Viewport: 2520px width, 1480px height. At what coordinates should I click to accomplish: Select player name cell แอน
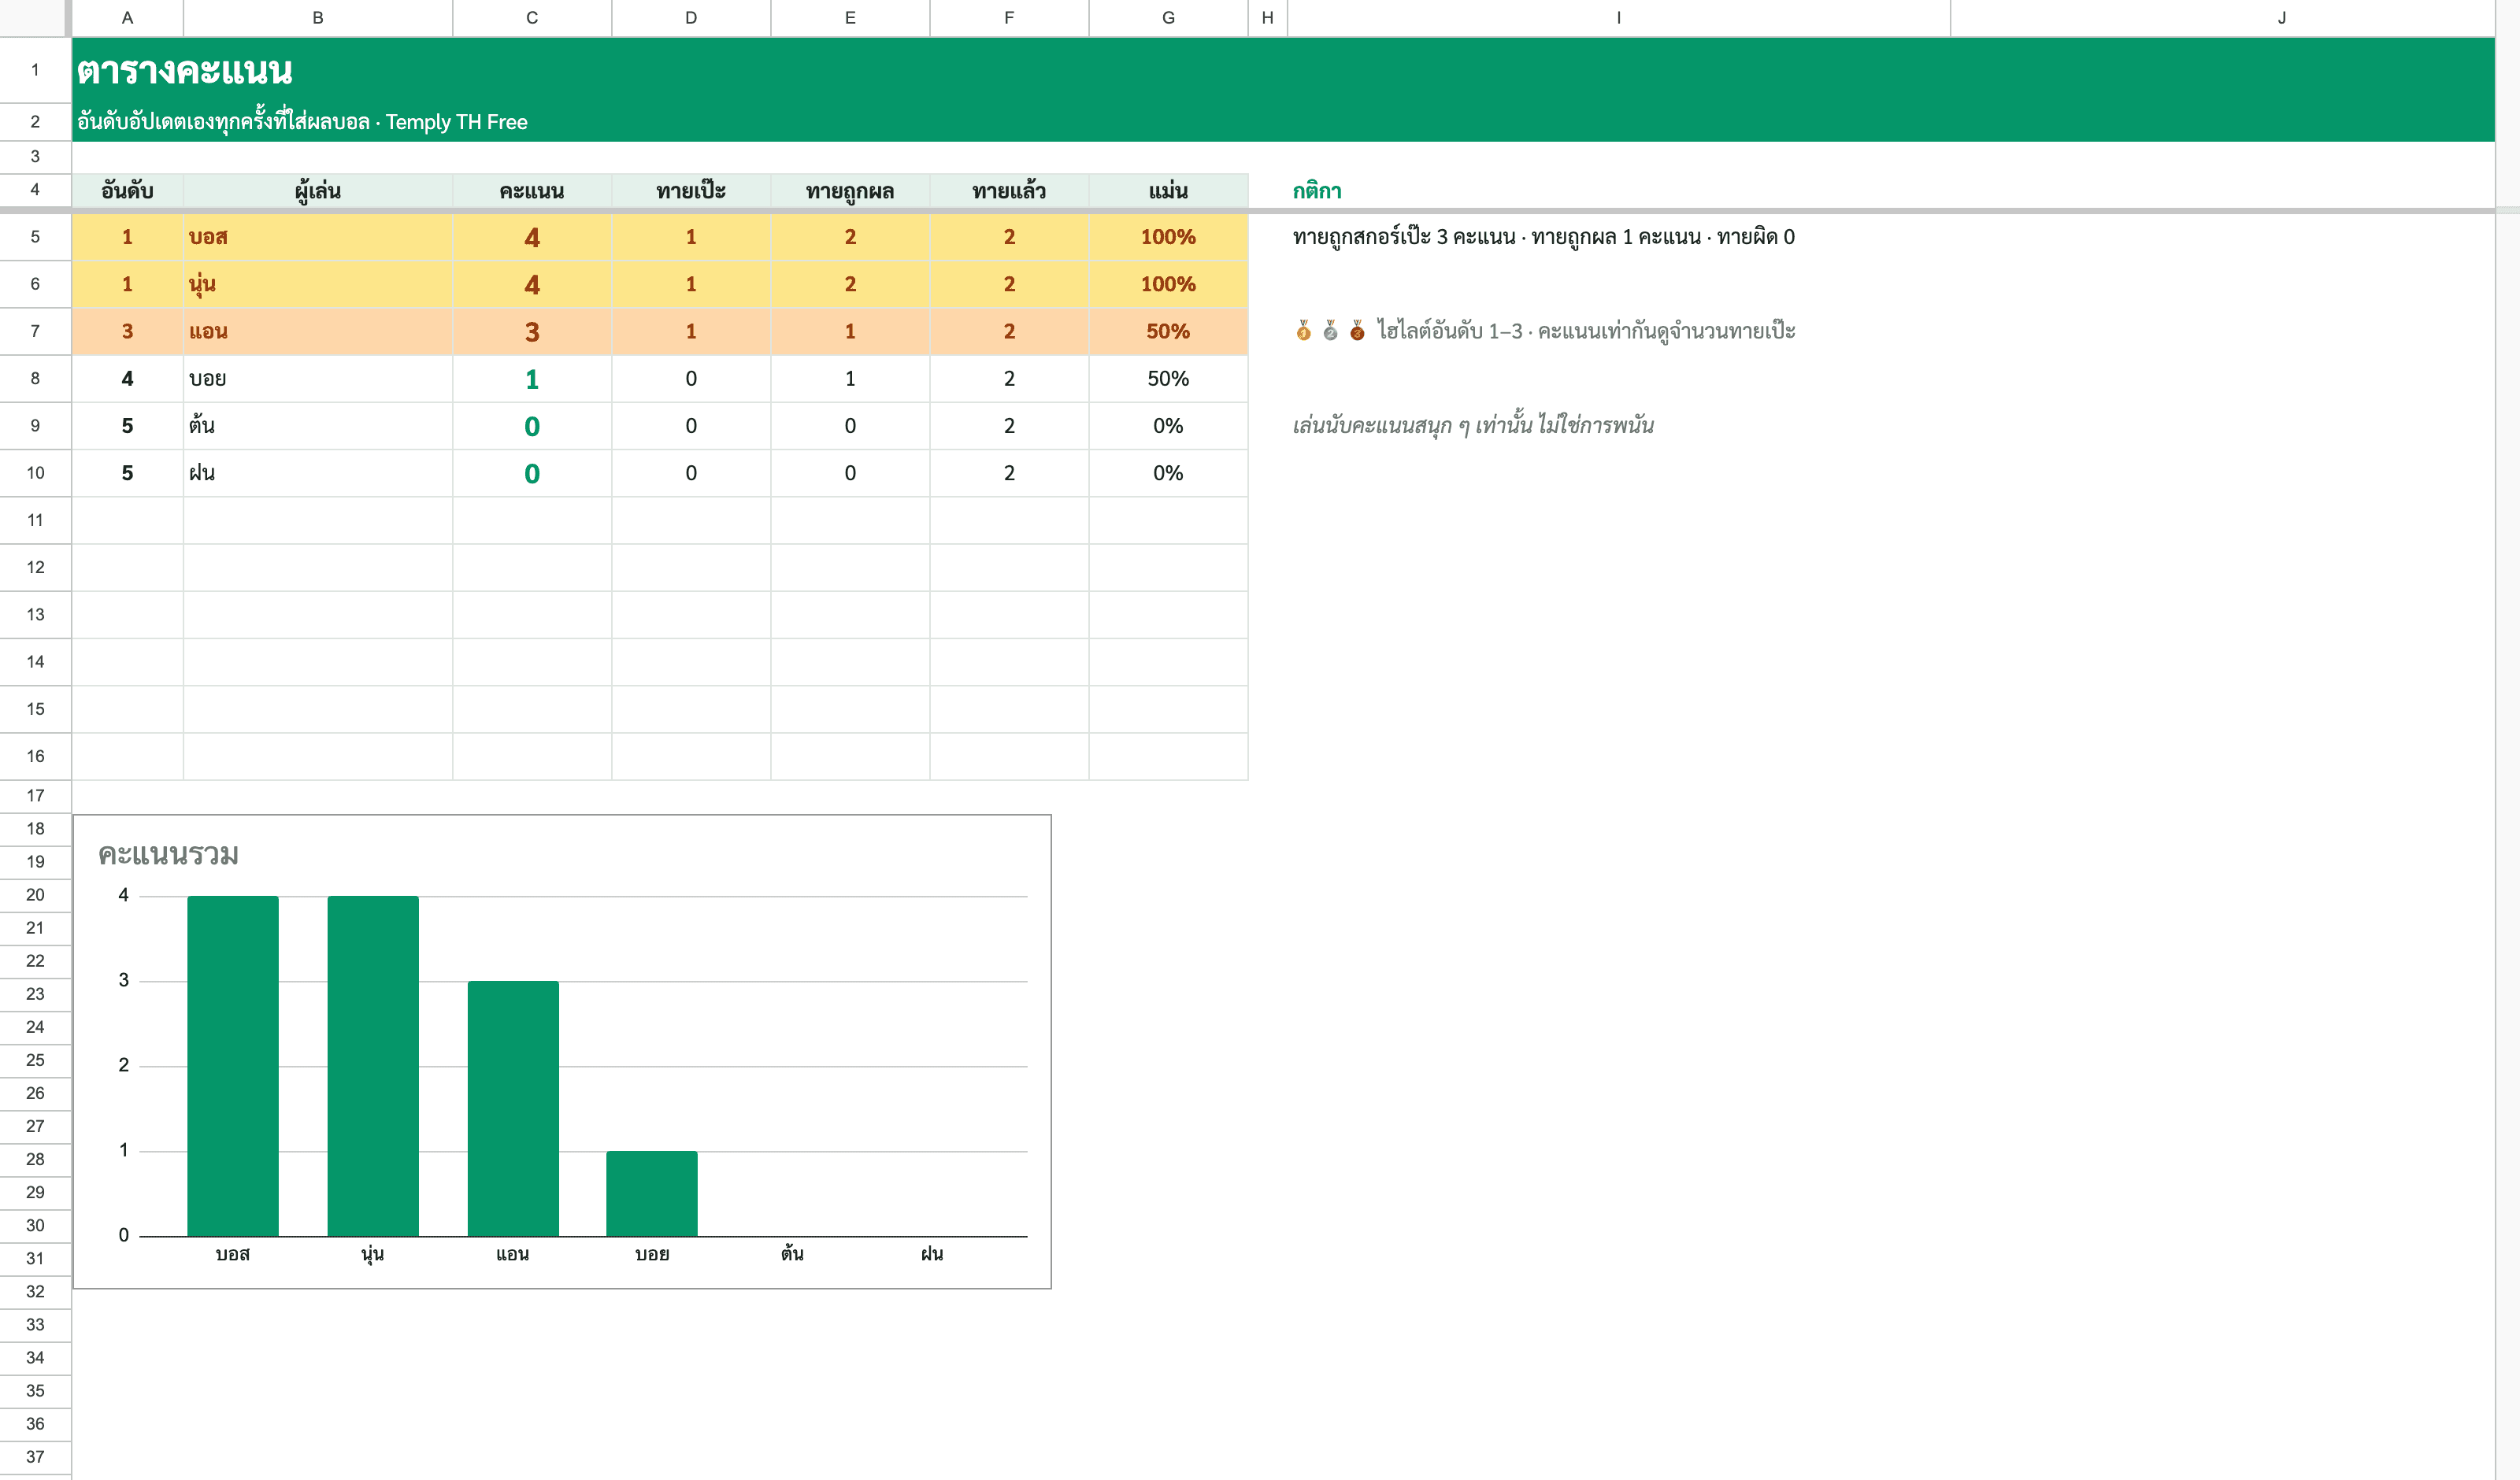tap(318, 331)
